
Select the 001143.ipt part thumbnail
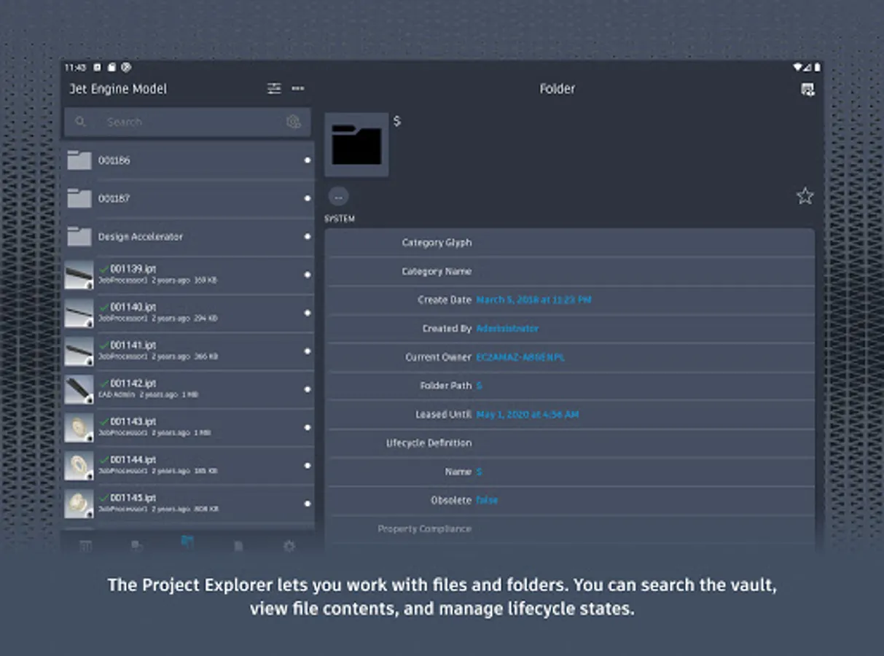pos(79,428)
